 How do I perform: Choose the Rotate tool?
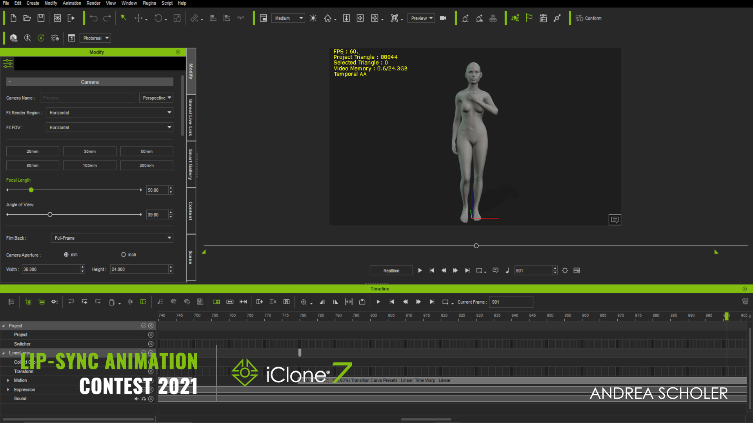158,18
